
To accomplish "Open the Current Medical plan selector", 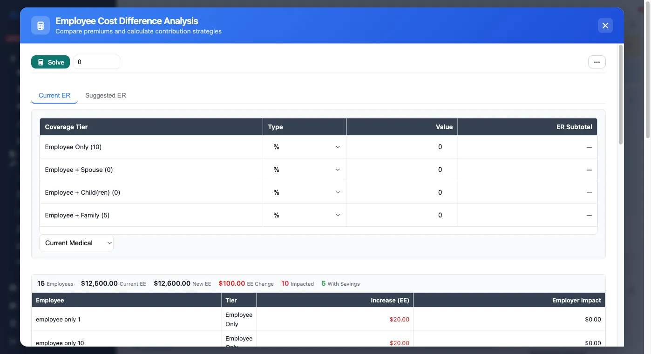I will [x=76, y=243].
